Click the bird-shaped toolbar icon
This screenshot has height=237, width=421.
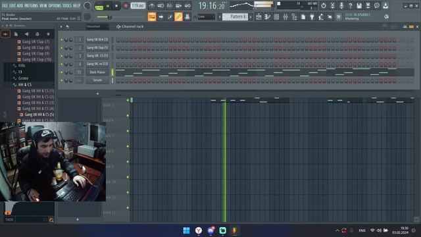(x=330, y=17)
